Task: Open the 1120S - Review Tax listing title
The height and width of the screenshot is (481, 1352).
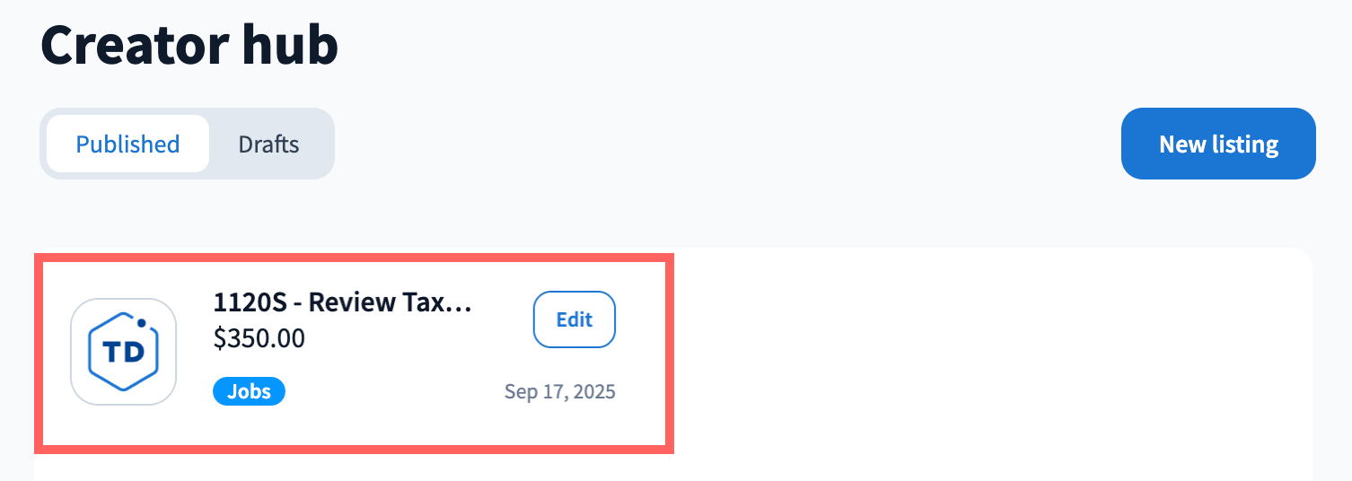Action: pos(342,302)
